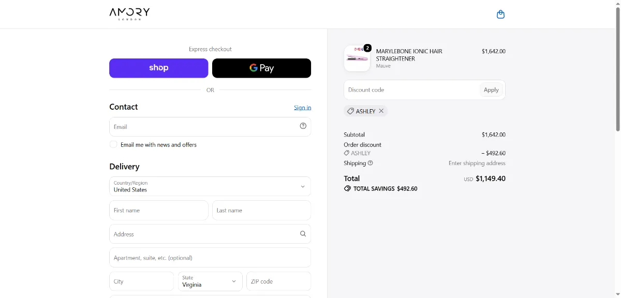The image size is (621, 298).
Task: Remove the ASHLEY discount code tag
Action: (x=381, y=111)
